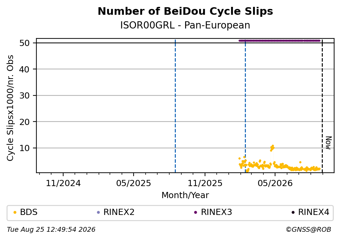Click the black dashed Now line
Viewport: 341px width, 240px height.
(x=322, y=106)
